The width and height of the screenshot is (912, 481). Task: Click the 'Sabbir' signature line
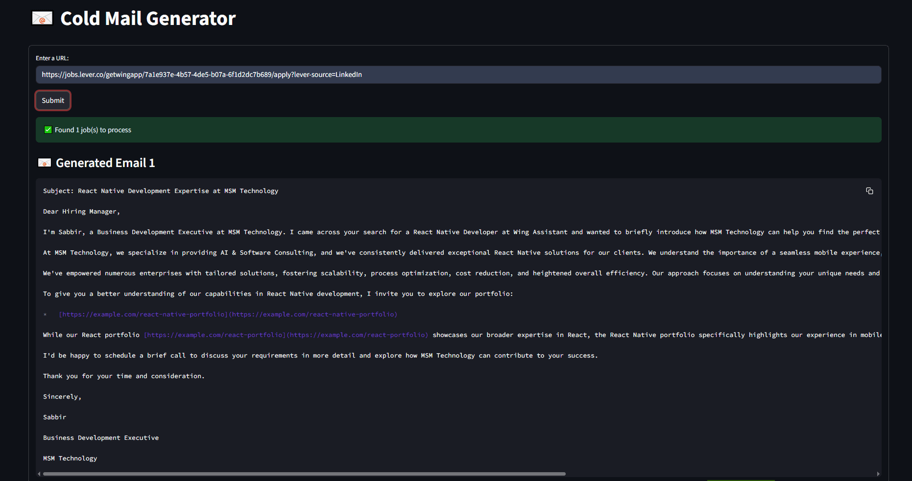[54, 417]
